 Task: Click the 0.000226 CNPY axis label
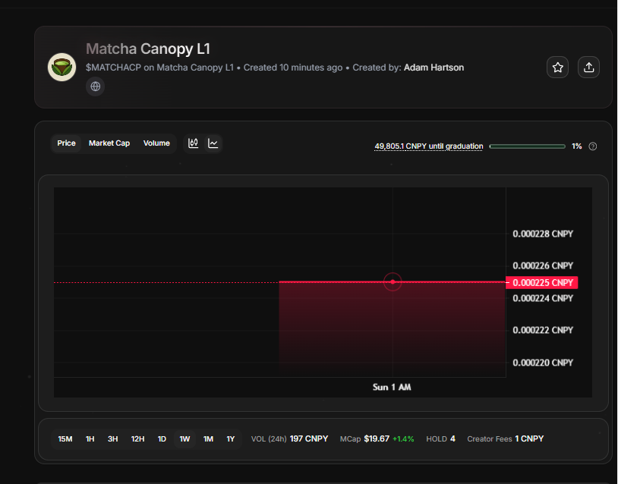pyautogui.click(x=543, y=266)
